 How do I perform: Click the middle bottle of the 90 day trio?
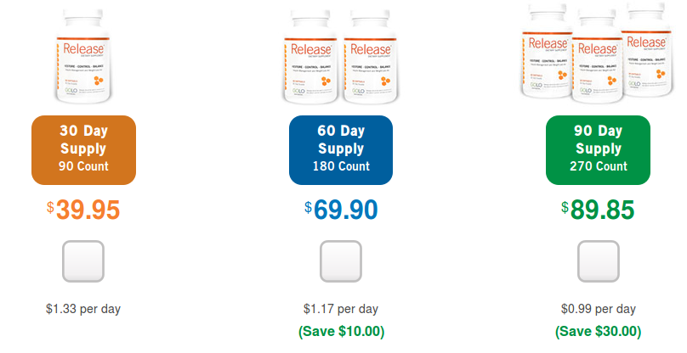[597, 56]
